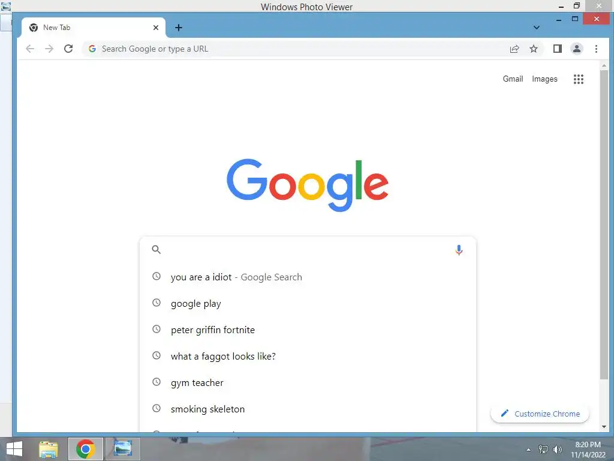
Task: Open the side panel icon
Action: (x=557, y=49)
